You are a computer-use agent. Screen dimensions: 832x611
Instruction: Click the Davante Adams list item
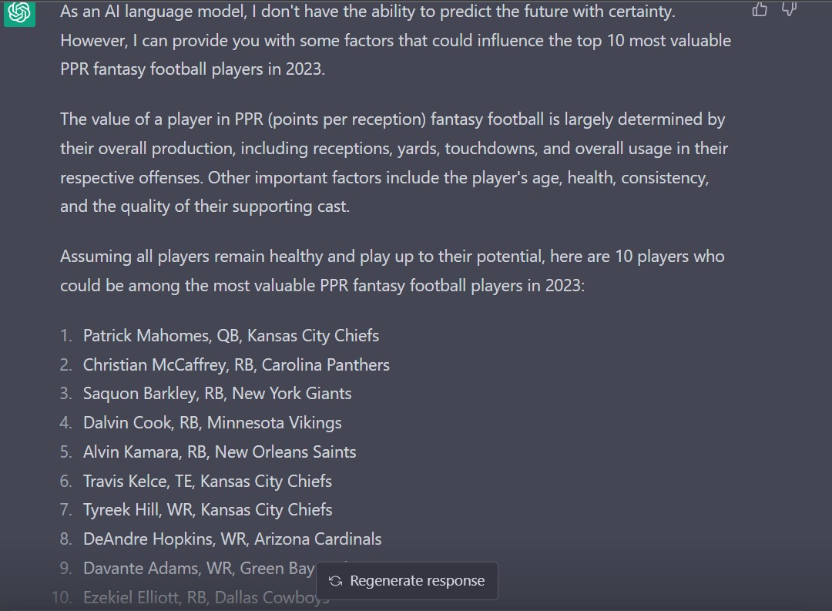click(198, 569)
